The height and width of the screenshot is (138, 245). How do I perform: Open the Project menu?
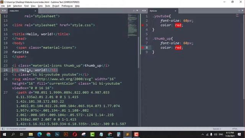click(56, 6)
